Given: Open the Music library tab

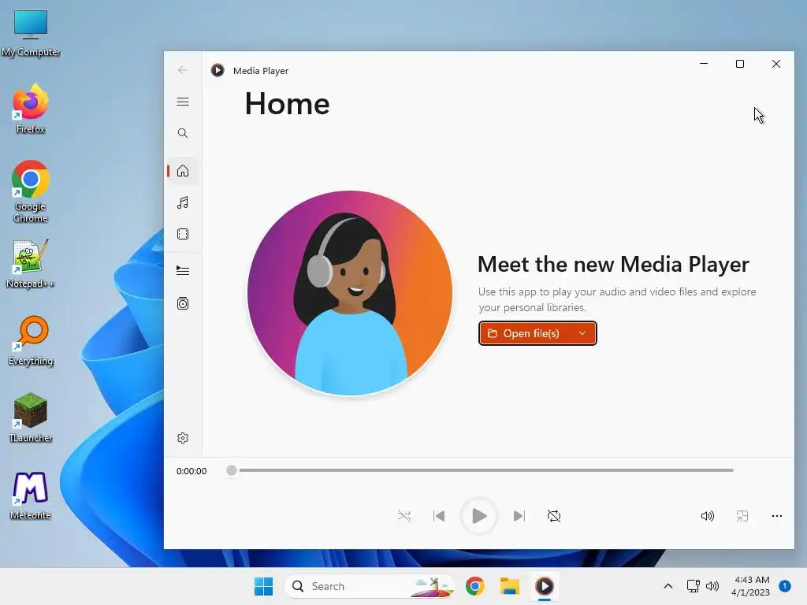Looking at the screenshot, I should [183, 202].
